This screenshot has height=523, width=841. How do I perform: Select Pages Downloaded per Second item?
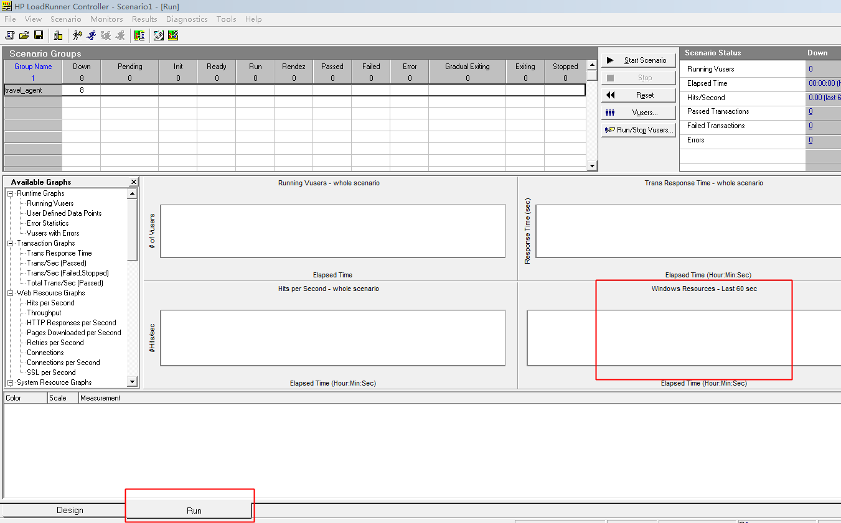(74, 333)
